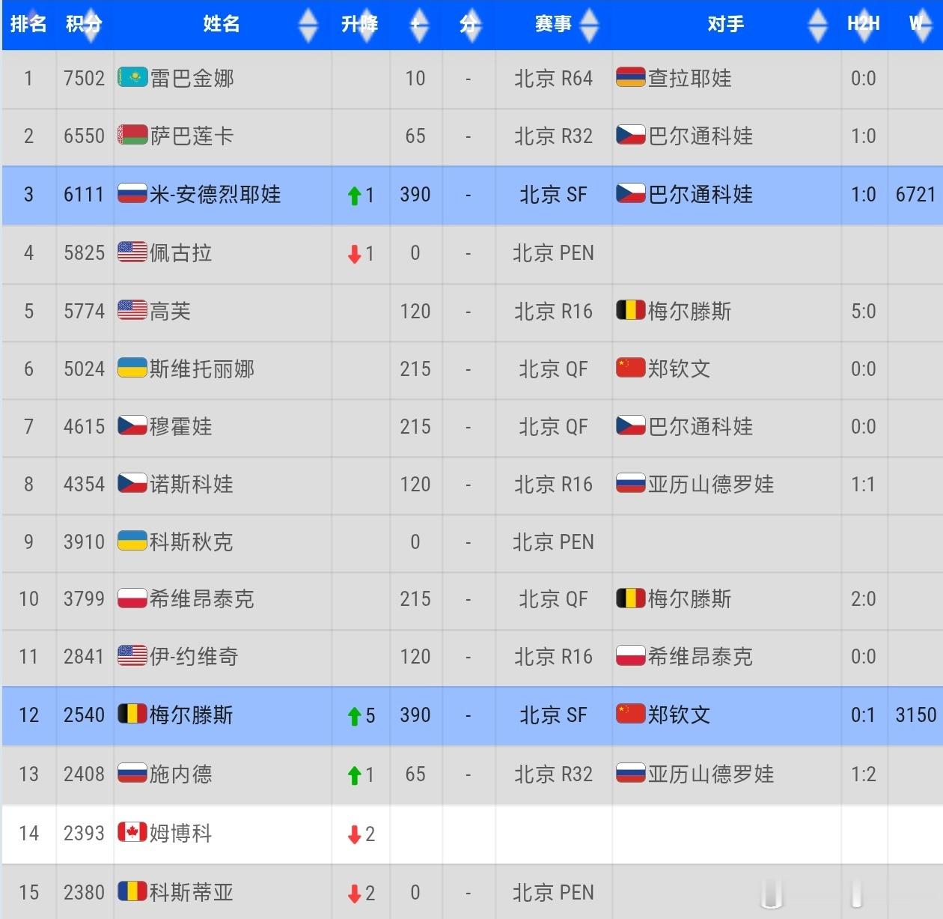Click the Chinese flag in 斯维托丽娜's opponent cell
This screenshot has height=919, width=943.
[631, 368]
